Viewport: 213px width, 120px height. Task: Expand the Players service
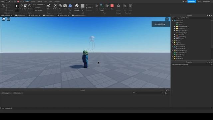[x=172, y=41]
